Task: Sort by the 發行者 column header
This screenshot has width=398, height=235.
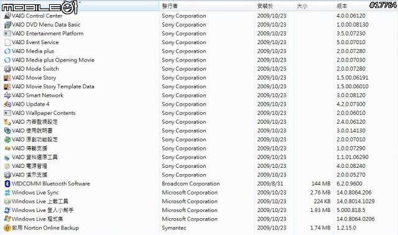Action: pos(207,6)
